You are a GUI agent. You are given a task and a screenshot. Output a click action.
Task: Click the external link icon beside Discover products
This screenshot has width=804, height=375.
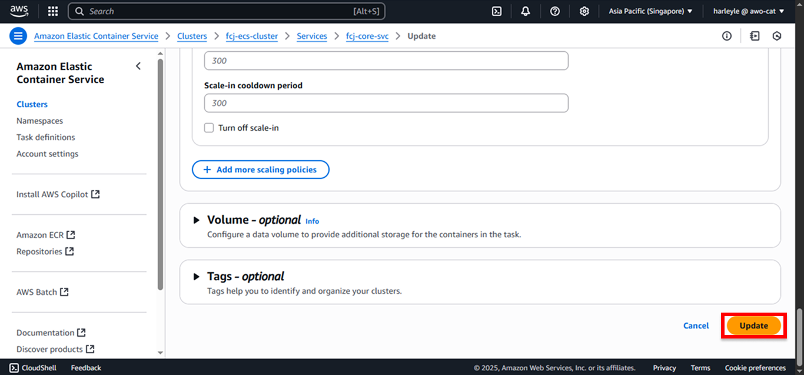[90, 349]
